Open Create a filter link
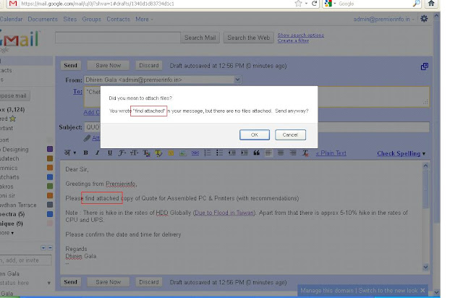The image size is (463, 298). [293, 41]
